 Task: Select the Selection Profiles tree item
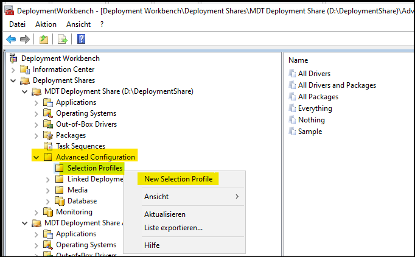tap(95, 168)
